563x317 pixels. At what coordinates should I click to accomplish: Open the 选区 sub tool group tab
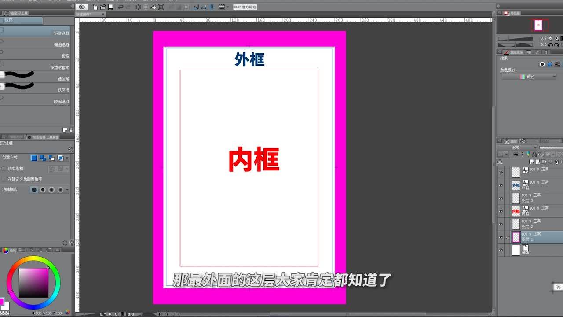22,20
